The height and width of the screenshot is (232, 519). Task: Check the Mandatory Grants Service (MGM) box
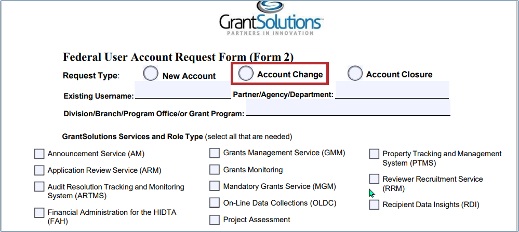[x=215, y=186]
